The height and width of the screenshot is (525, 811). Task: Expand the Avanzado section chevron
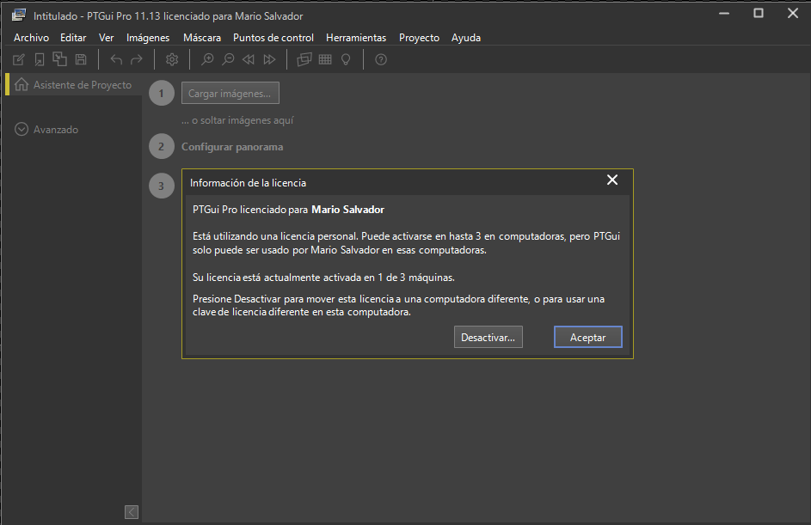(x=22, y=129)
